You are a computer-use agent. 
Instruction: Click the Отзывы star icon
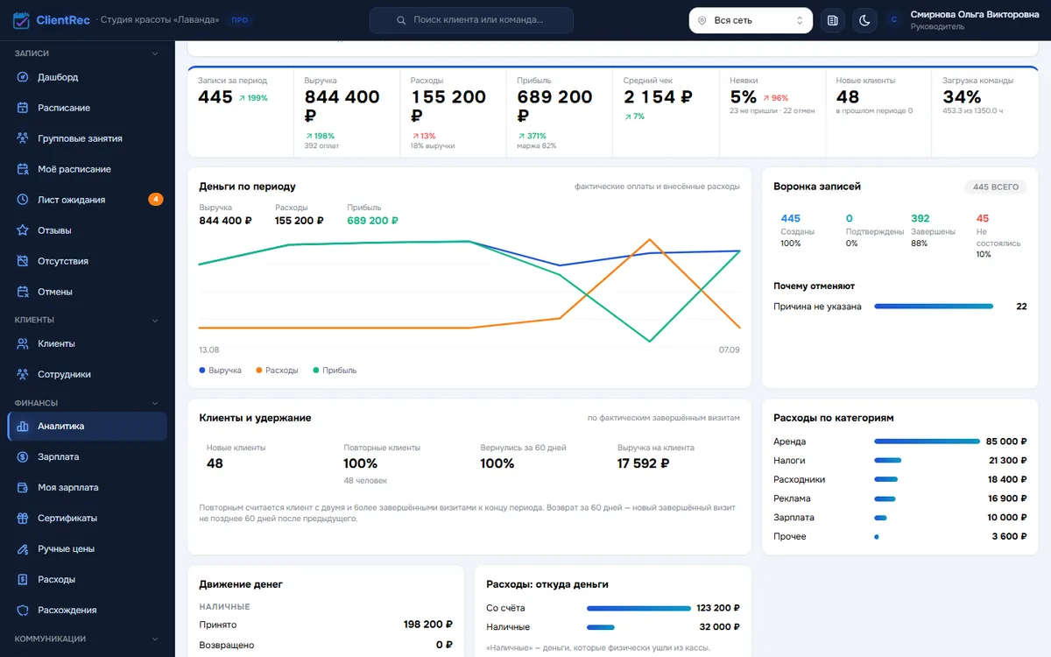pyautogui.click(x=23, y=230)
